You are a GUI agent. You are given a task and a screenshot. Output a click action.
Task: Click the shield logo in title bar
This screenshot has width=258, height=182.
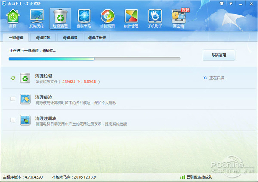click(4, 3)
